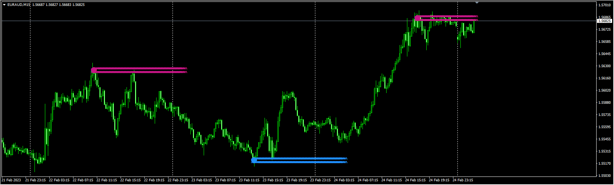Click the 1.56300 price scale value
The width and height of the screenshot is (614, 185).
(x=605, y=66)
